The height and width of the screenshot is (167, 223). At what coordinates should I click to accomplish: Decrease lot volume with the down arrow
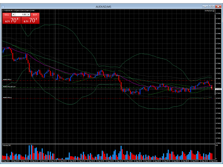click(13, 15)
